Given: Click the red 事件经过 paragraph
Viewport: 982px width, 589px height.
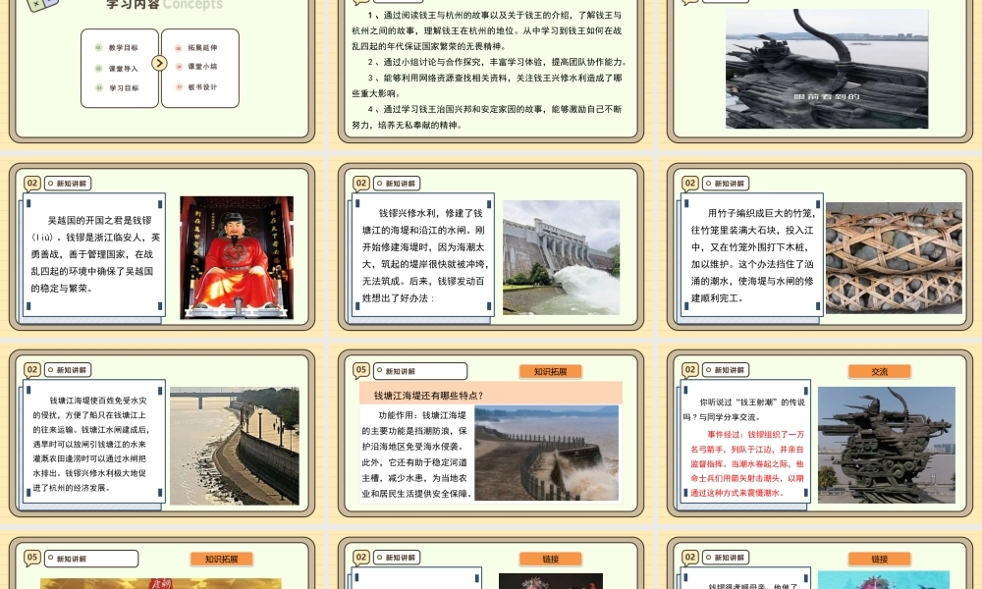Looking at the screenshot, I should (747, 463).
